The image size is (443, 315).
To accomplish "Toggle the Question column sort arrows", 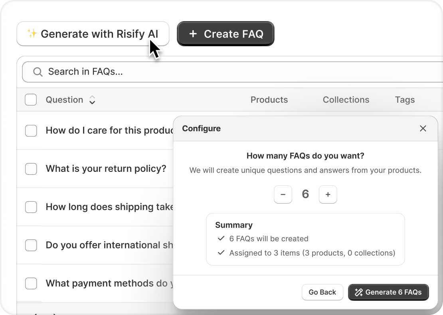I will click(92, 100).
